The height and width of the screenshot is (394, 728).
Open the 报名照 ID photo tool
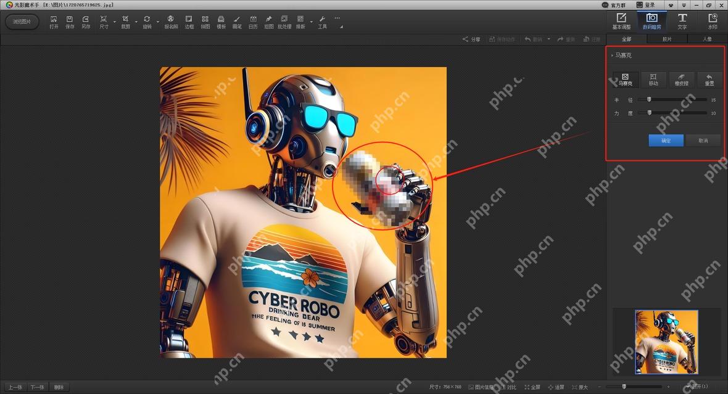[171, 22]
